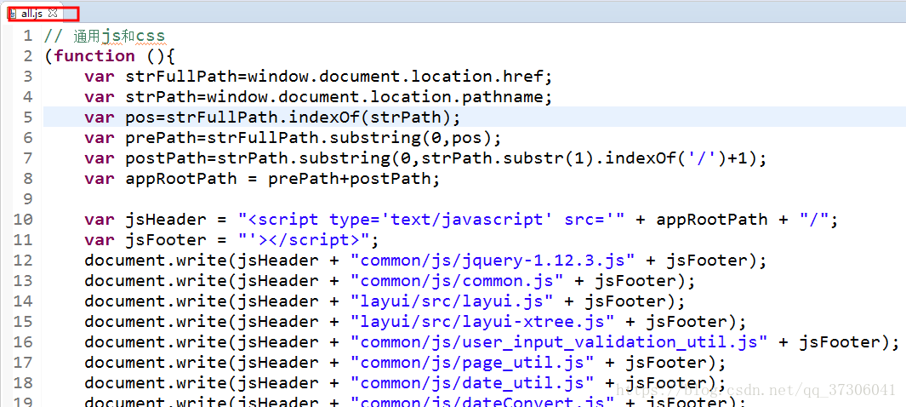
Task: Click the "'></script>" string on line 11
Action: 304,240
